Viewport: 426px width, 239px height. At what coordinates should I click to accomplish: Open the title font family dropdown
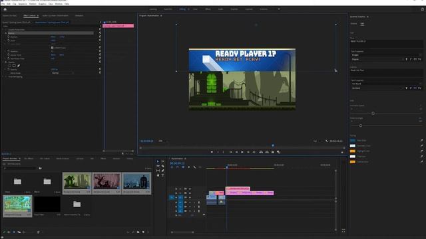pos(386,55)
